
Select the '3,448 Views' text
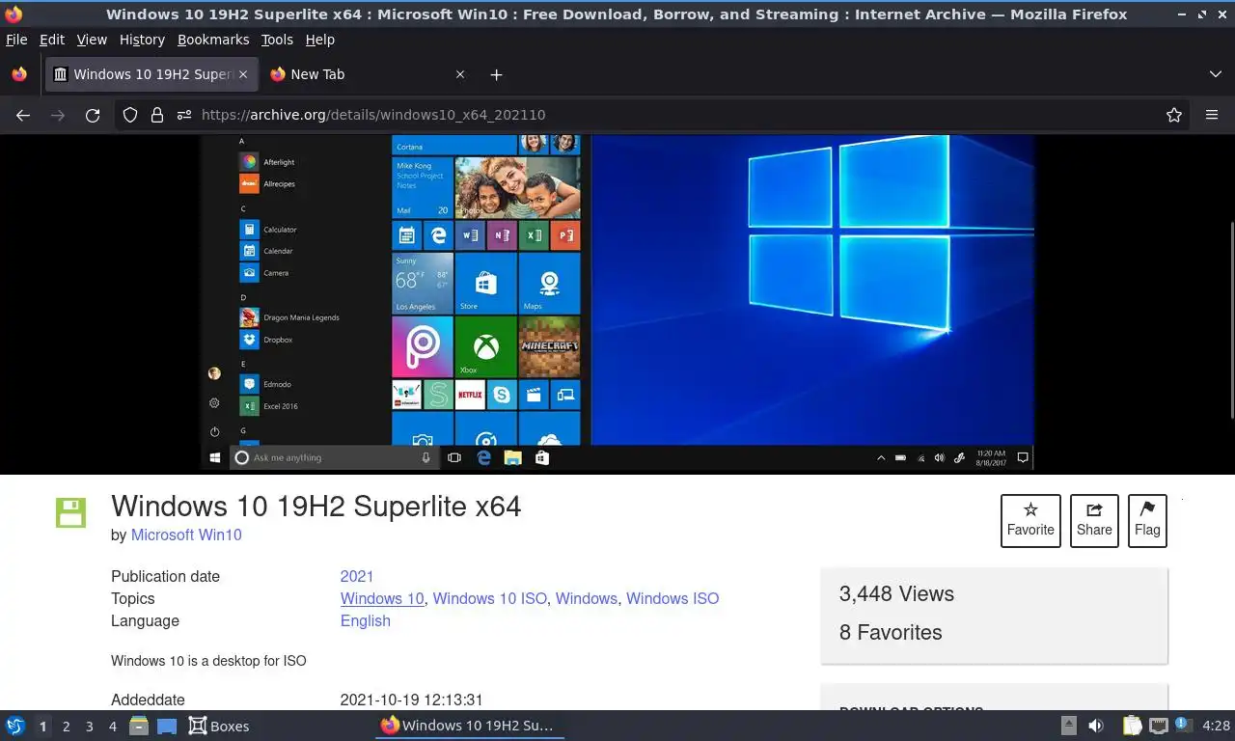pyautogui.click(x=896, y=594)
